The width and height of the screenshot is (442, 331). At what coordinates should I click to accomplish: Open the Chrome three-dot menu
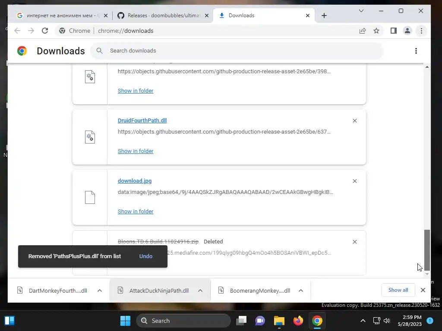tap(421, 31)
